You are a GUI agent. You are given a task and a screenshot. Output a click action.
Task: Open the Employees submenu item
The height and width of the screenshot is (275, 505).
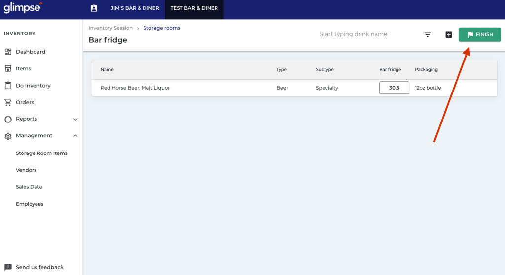tap(30, 204)
